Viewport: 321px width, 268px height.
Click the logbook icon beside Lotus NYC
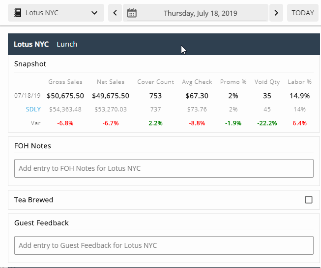pyautogui.click(x=18, y=13)
